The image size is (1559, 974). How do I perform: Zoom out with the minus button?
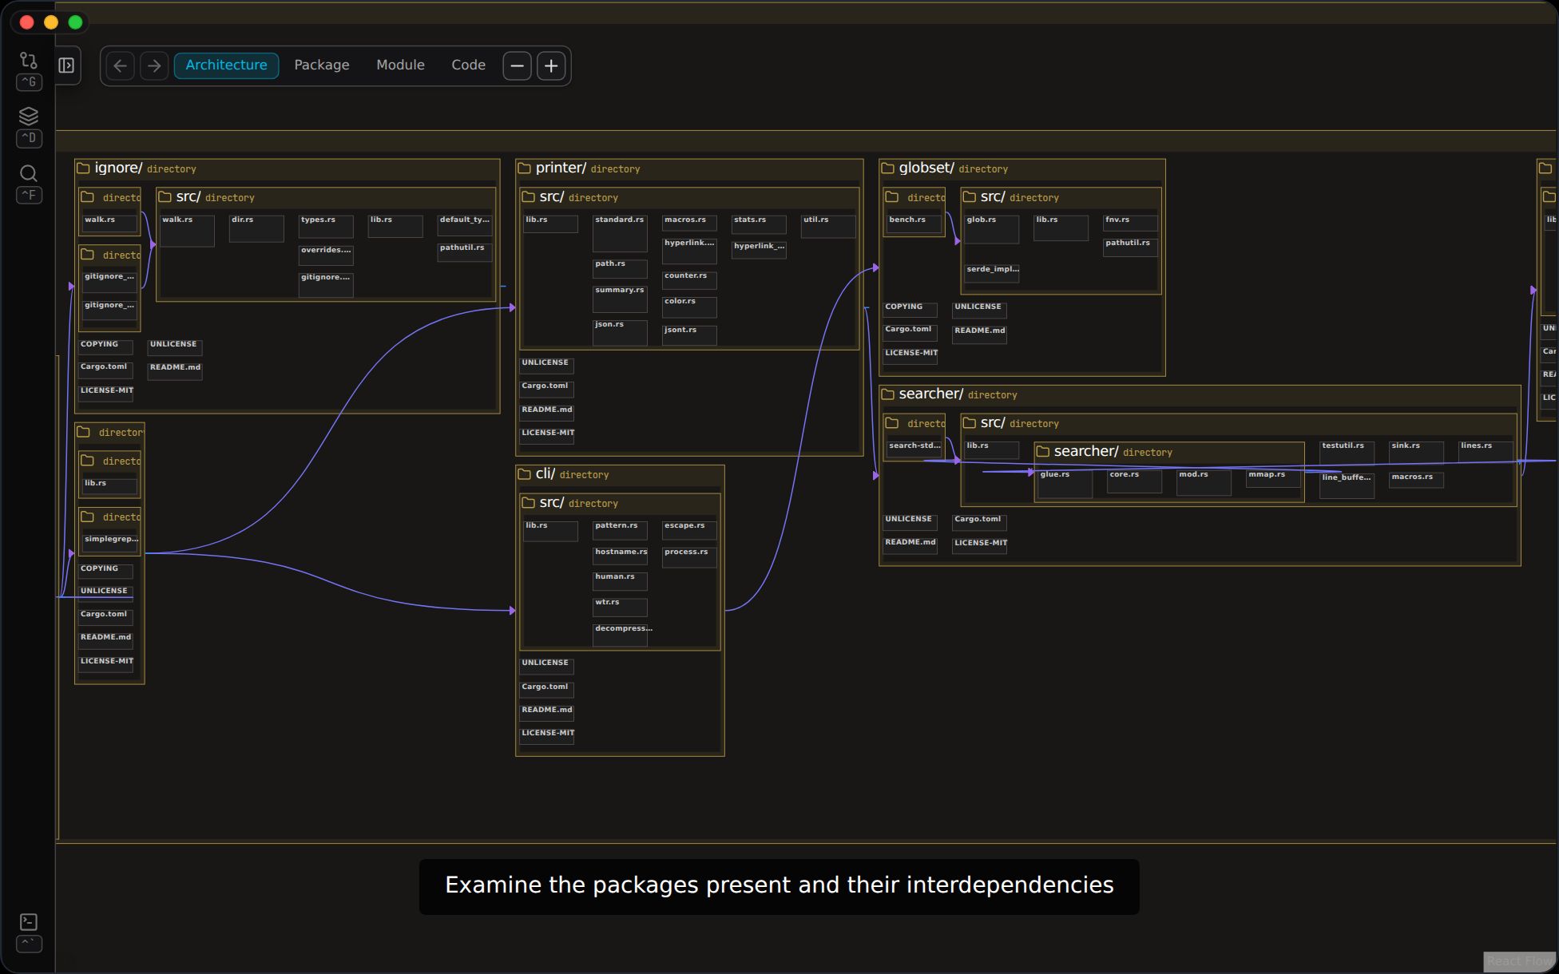tap(518, 65)
